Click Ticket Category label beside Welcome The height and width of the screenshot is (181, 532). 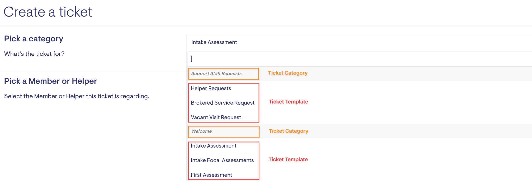(288, 131)
